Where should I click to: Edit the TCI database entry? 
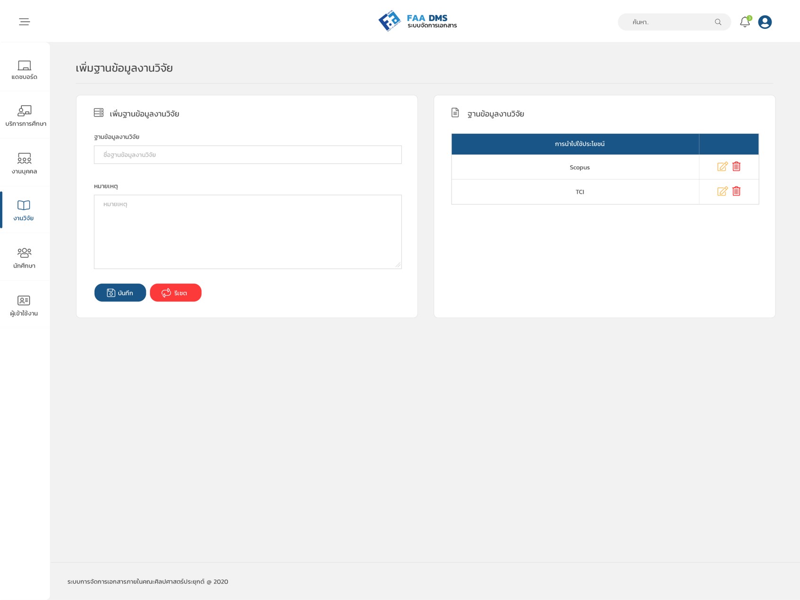pyautogui.click(x=722, y=191)
